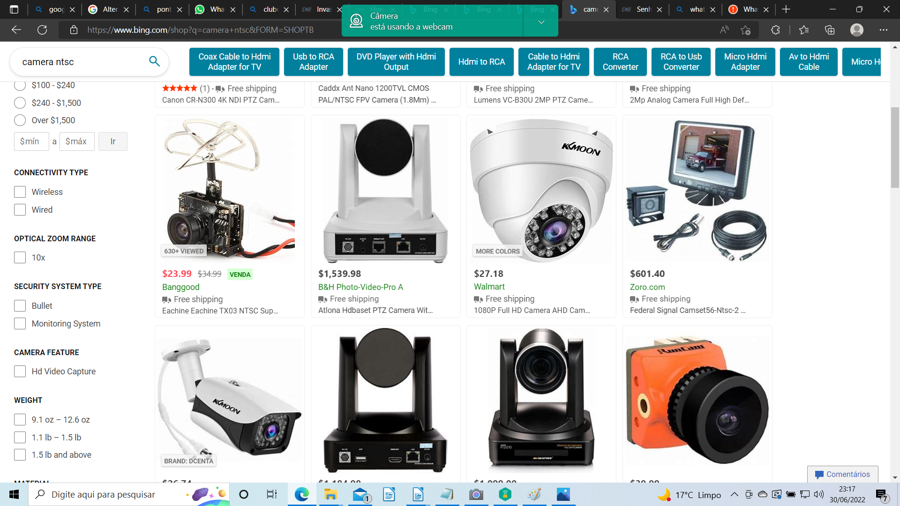
Task: Switch to the Alter Google tab
Action: click(109, 9)
